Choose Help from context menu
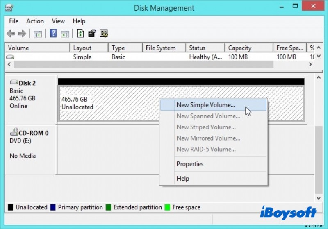328x229 pixels. click(213, 179)
